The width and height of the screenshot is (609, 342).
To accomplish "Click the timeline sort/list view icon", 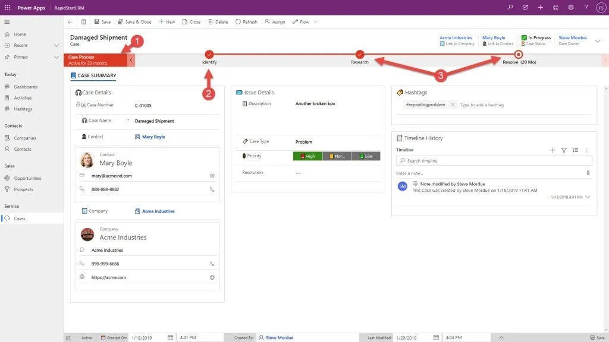I will pos(575,150).
